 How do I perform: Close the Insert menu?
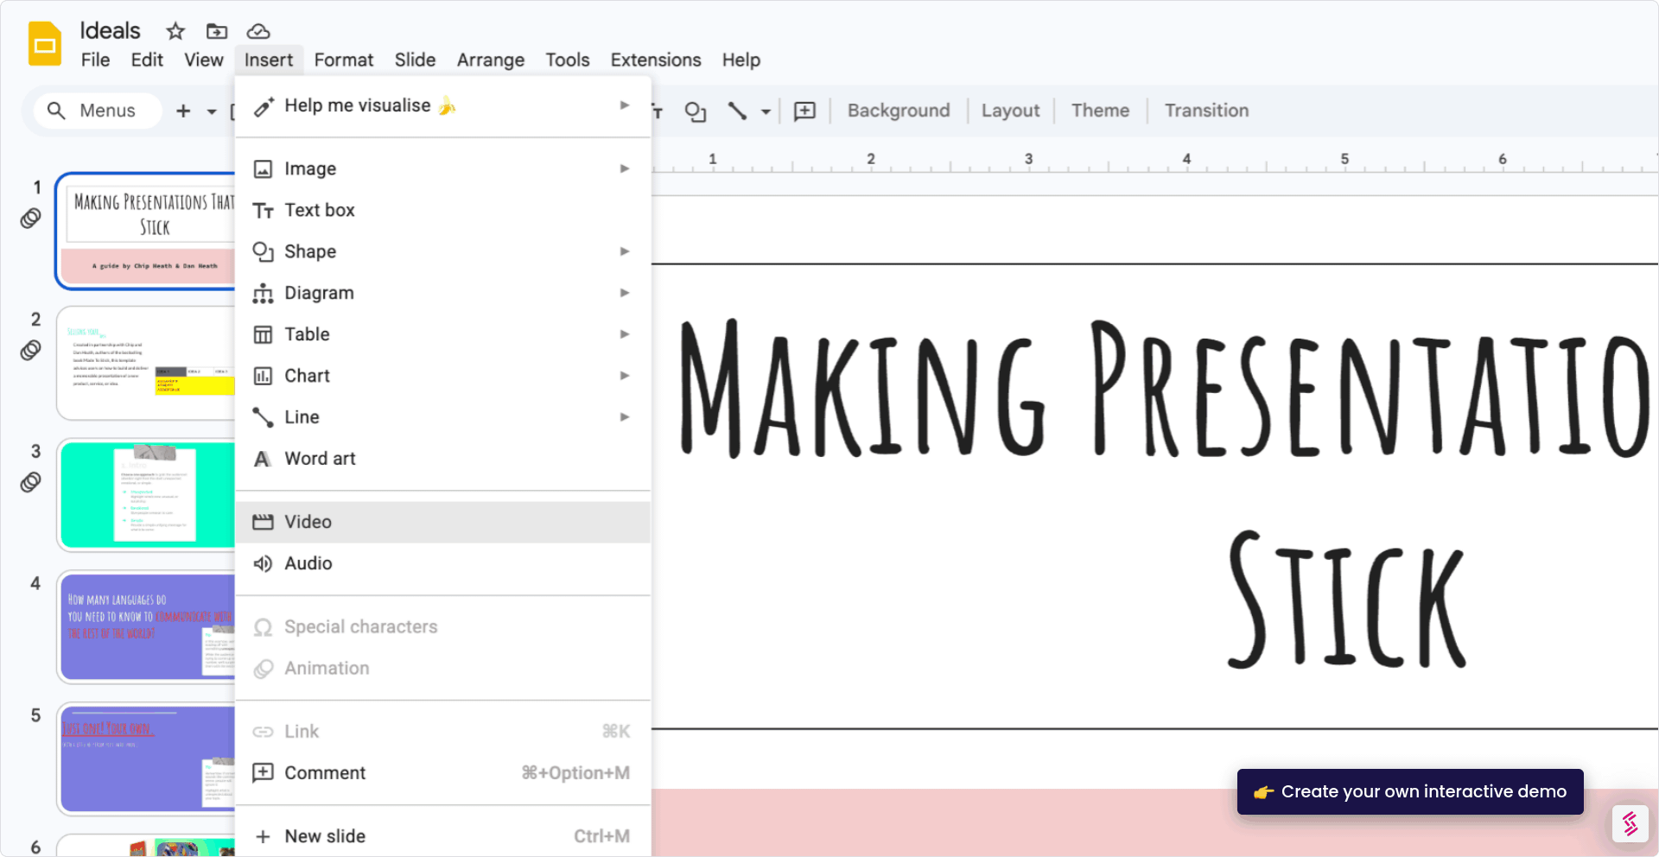[x=269, y=60]
